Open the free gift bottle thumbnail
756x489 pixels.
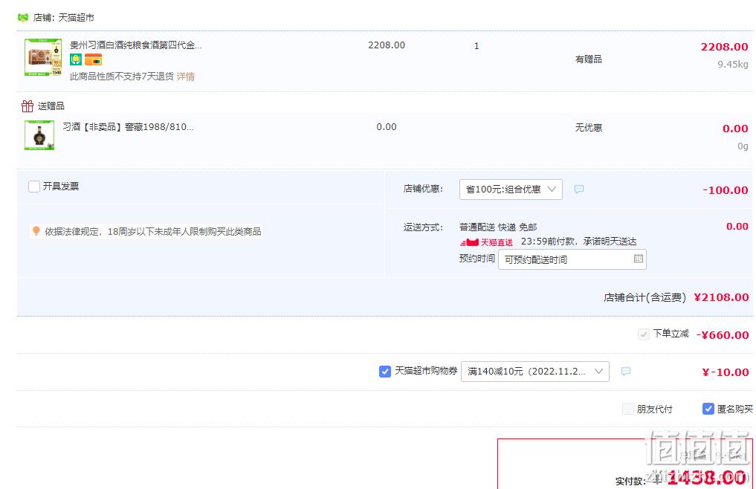[39, 135]
